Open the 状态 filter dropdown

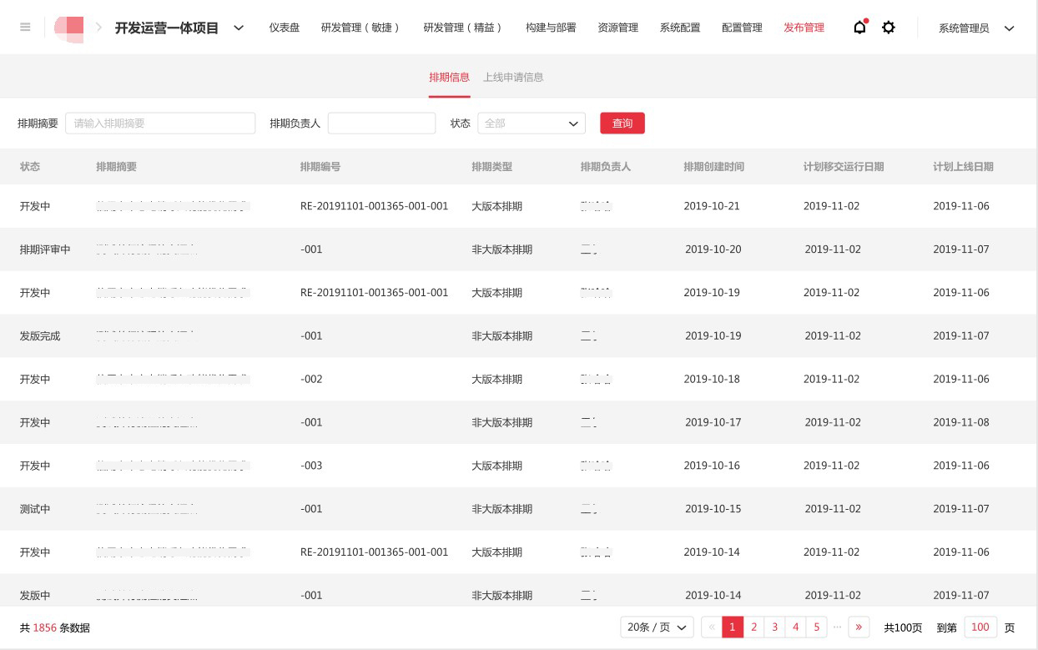(532, 123)
